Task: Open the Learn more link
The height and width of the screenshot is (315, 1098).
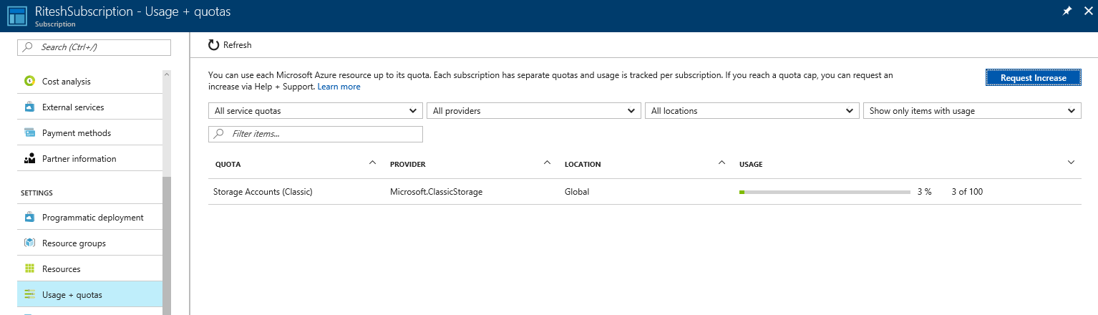Action: click(x=339, y=87)
